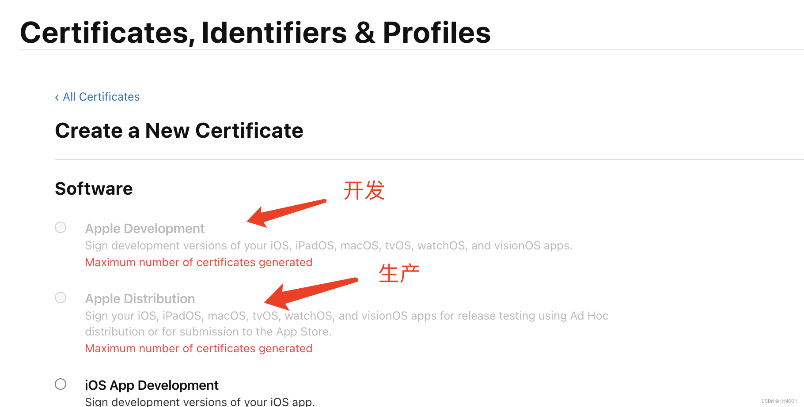
Task: Click the Apple Distribution option label
Action: (x=140, y=299)
